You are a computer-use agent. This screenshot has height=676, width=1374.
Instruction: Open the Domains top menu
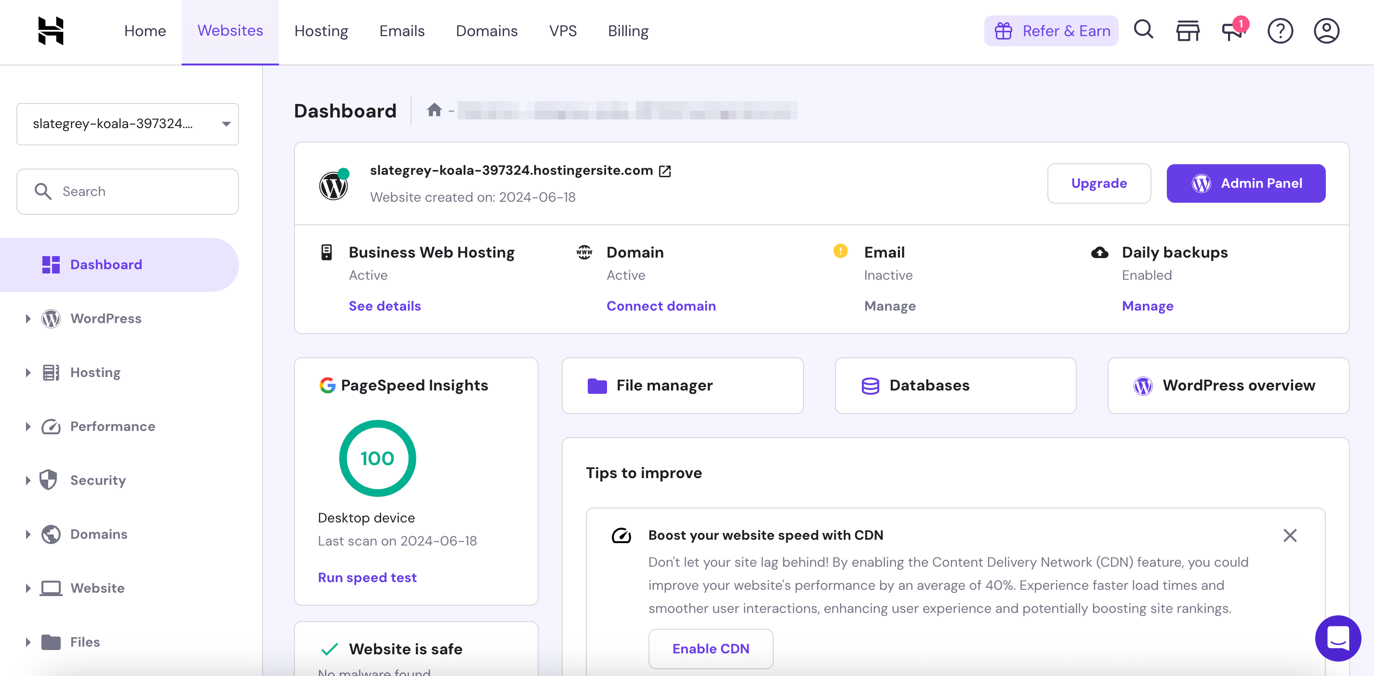487,31
